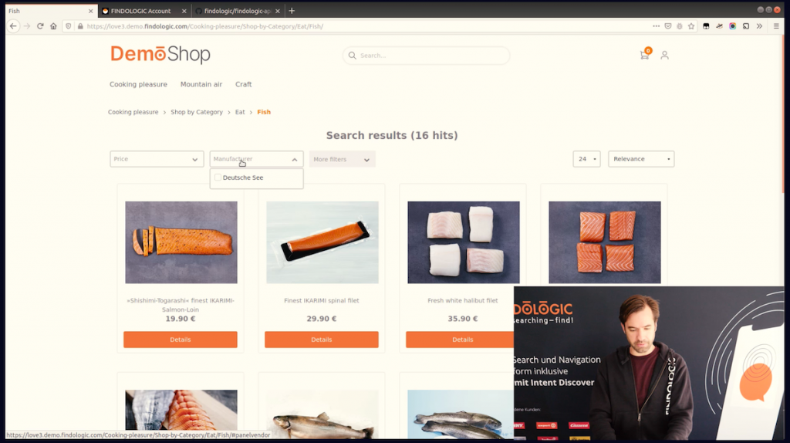Open the browser hamburger menu
Image resolution: width=790 pixels, height=443 pixels.
click(x=776, y=26)
